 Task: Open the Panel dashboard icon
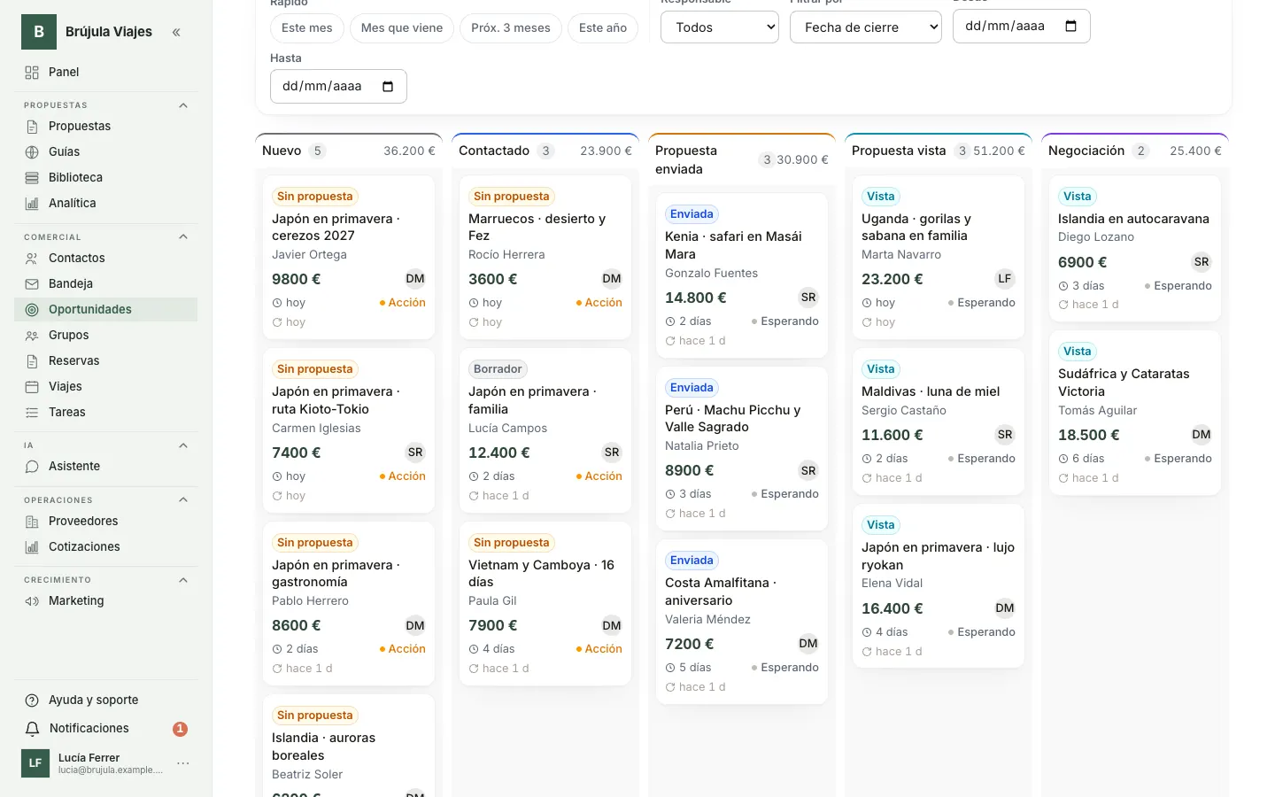point(32,73)
